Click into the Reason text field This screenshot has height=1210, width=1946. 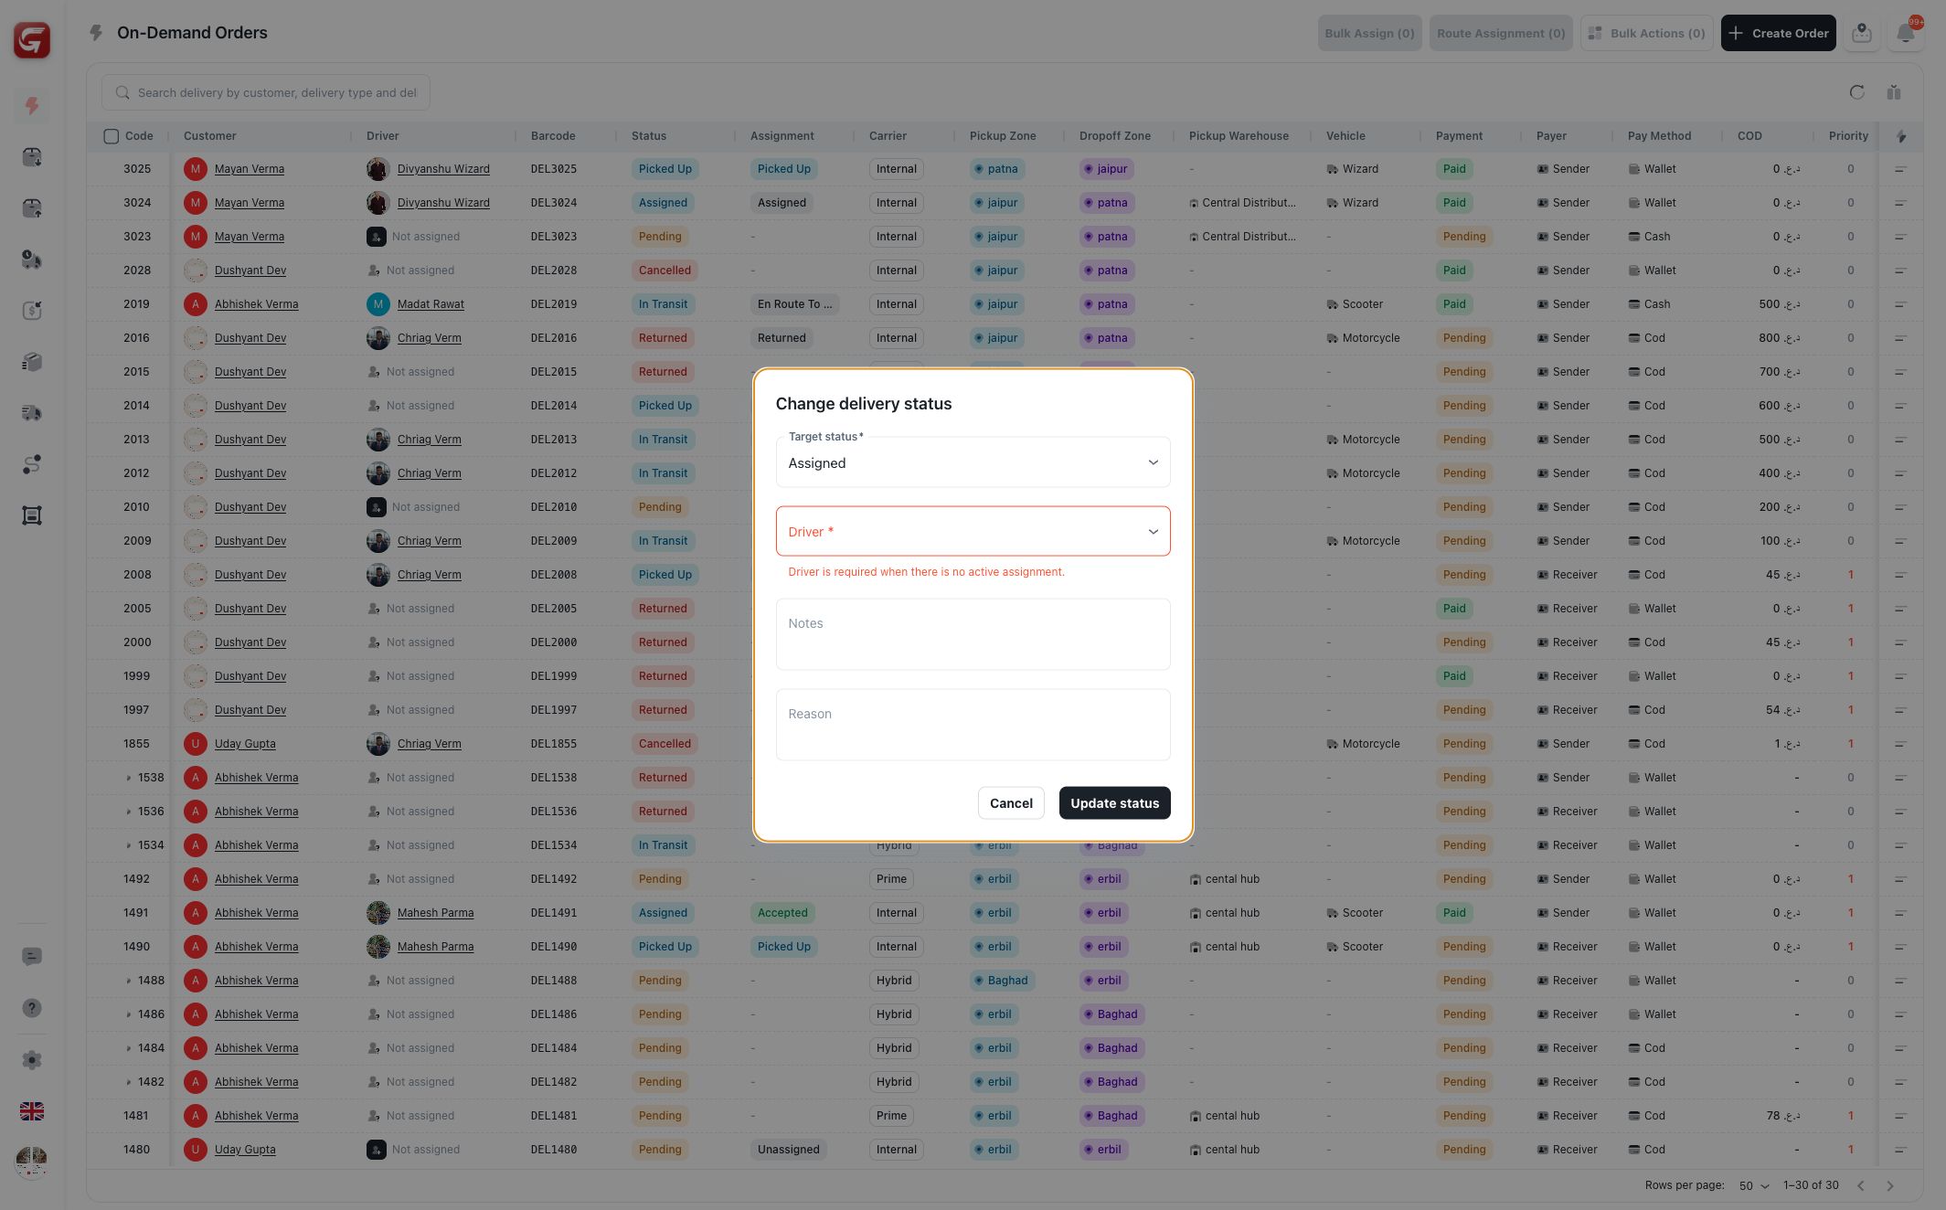coord(973,725)
